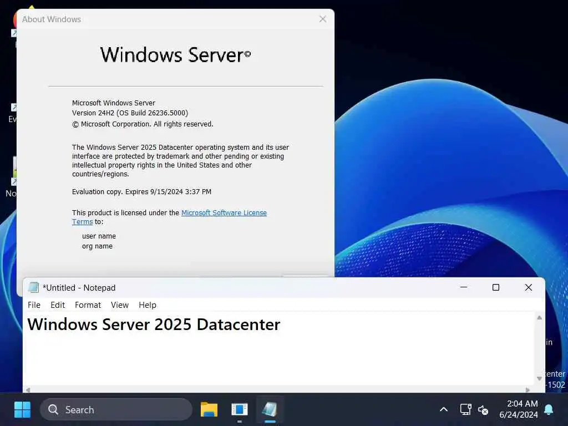Click Notepad vertical scrollbar down arrow

click(539, 378)
